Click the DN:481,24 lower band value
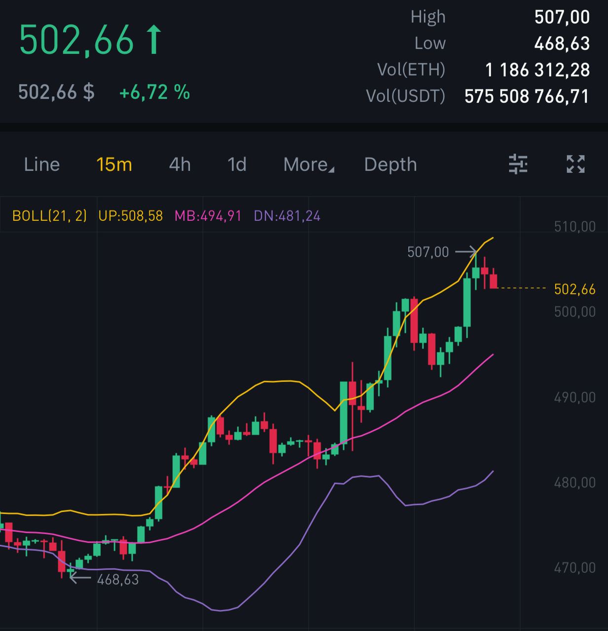 click(287, 216)
